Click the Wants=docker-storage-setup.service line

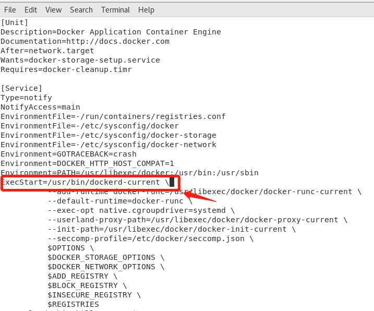pyautogui.click(x=80, y=60)
